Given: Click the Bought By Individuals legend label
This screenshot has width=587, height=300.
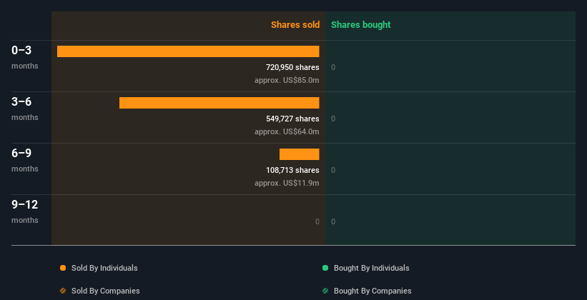Looking at the screenshot, I should 371,268.
